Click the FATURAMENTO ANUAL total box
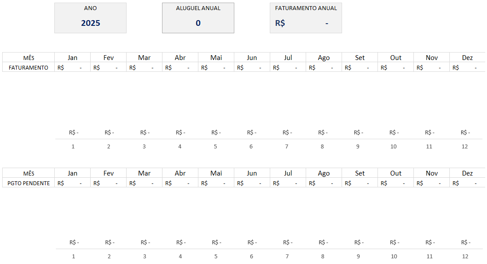The image size is (487, 264). [306, 18]
